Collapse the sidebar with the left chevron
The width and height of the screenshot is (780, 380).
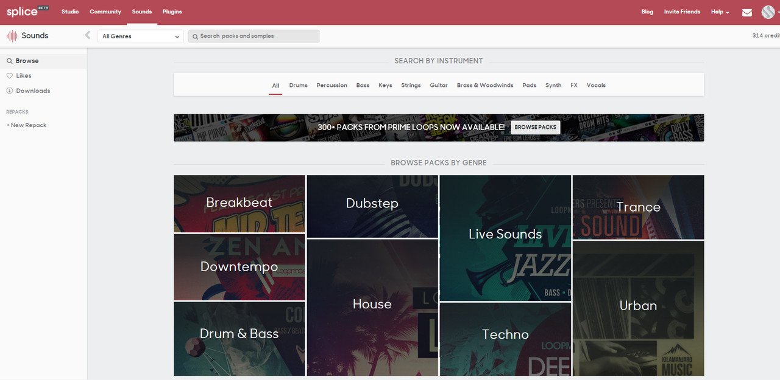point(87,35)
